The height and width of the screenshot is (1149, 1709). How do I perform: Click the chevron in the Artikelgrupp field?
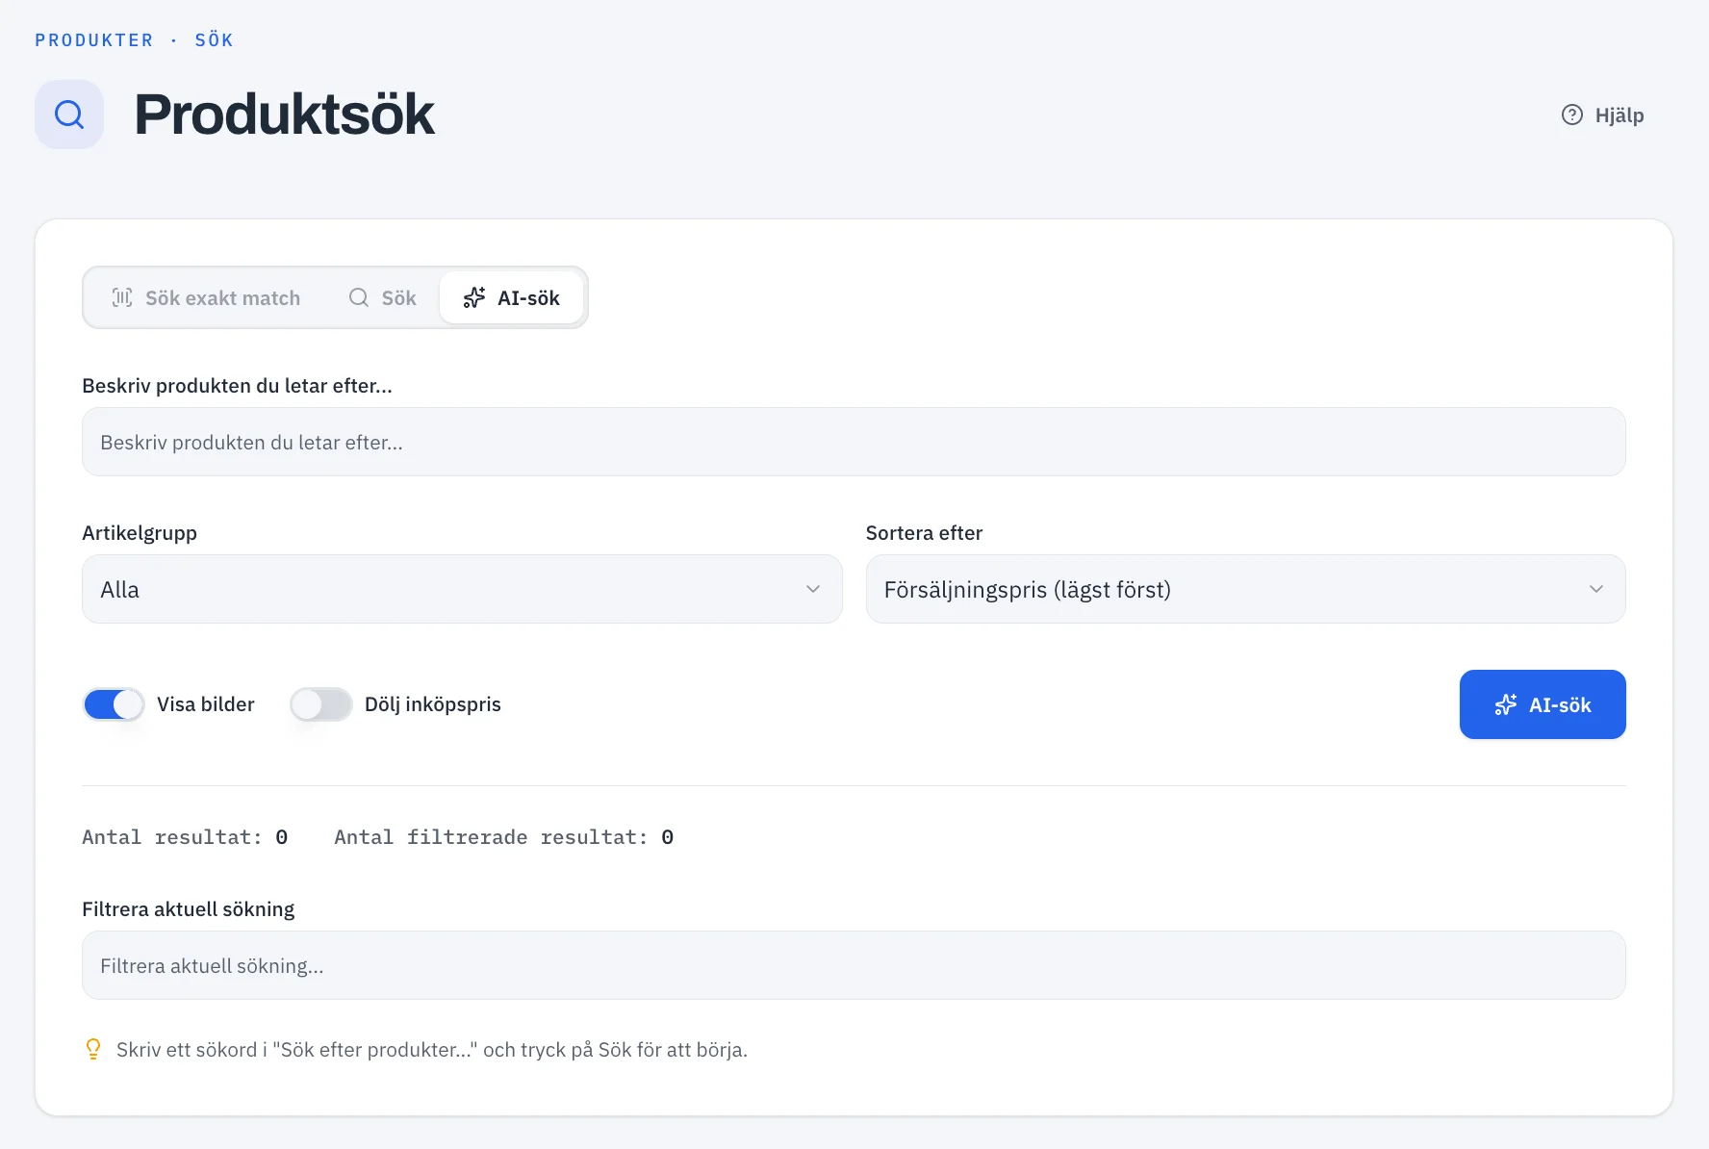pos(813,589)
